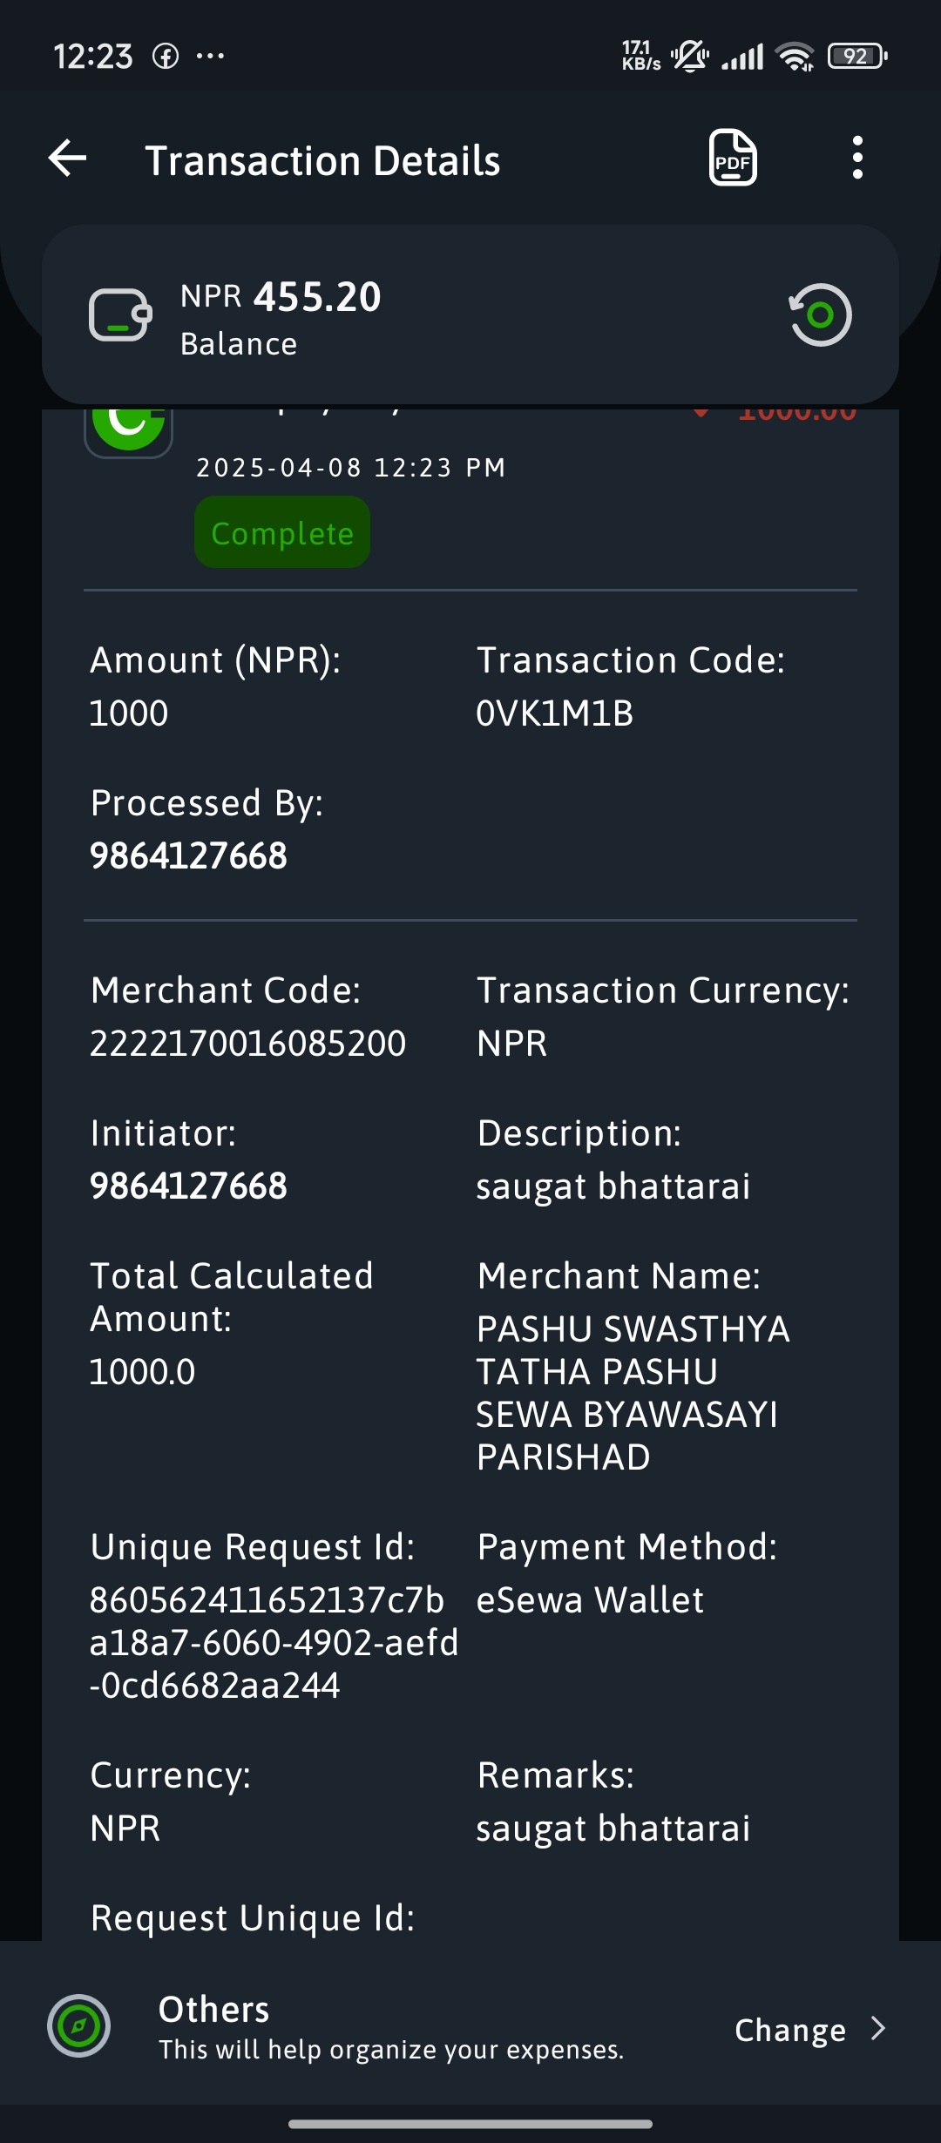Refresh balance with the circular reload icon
Viewport: 941px width, 2143px height.
[820, 314]
